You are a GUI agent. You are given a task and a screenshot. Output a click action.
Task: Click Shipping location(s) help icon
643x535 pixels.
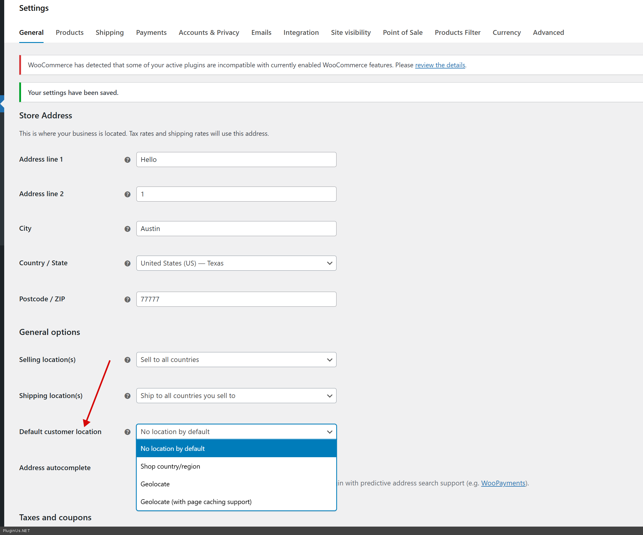point(127,396)
